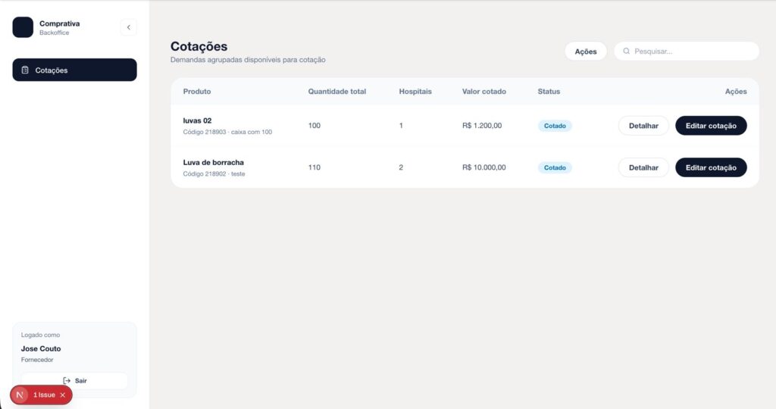776x409 pixels.
Task: Collapse the sidebar with chevron button
Action: (128, 27)
